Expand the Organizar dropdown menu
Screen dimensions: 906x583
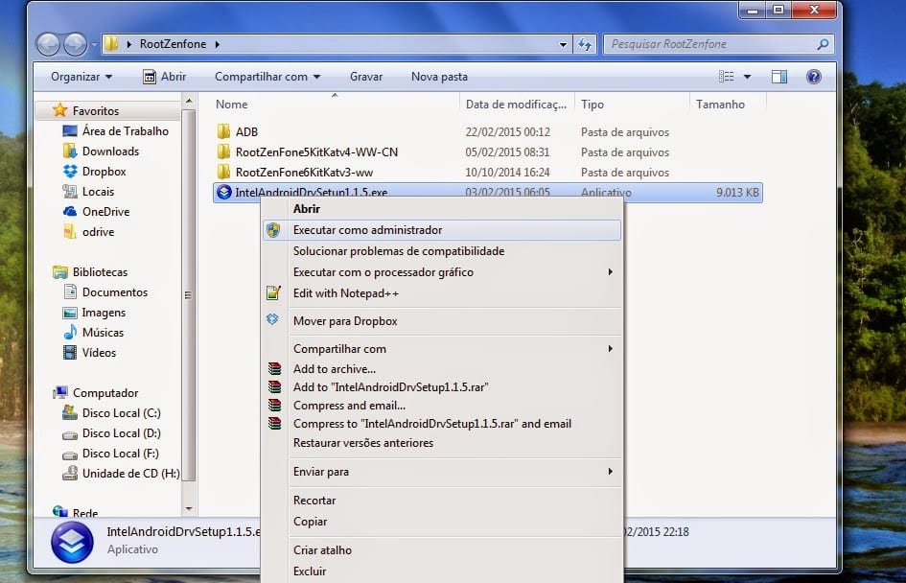pos(81,77)
